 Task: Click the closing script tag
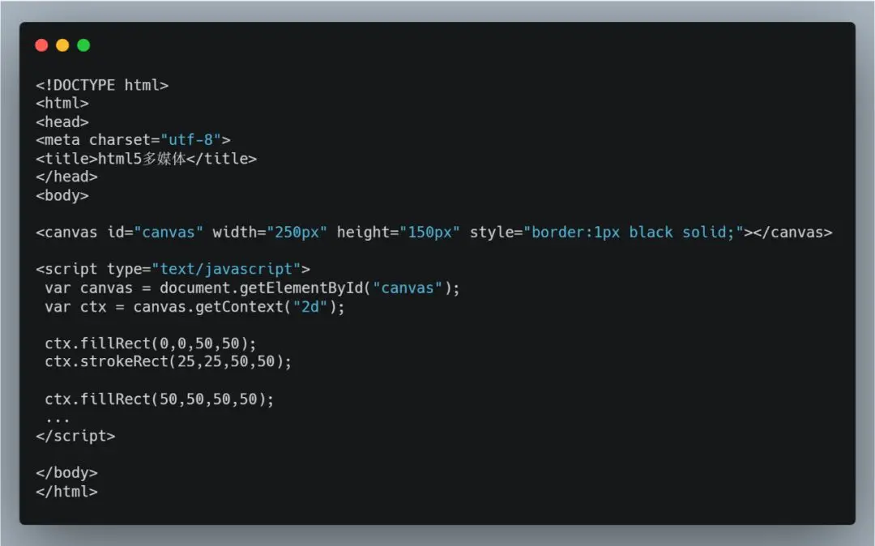tap(75, 436)
